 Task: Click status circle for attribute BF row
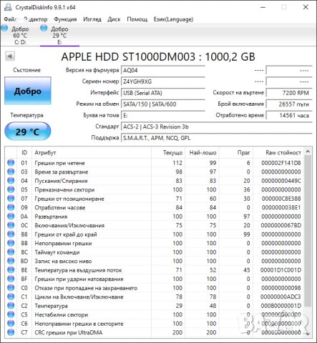[x=11, y=279]
